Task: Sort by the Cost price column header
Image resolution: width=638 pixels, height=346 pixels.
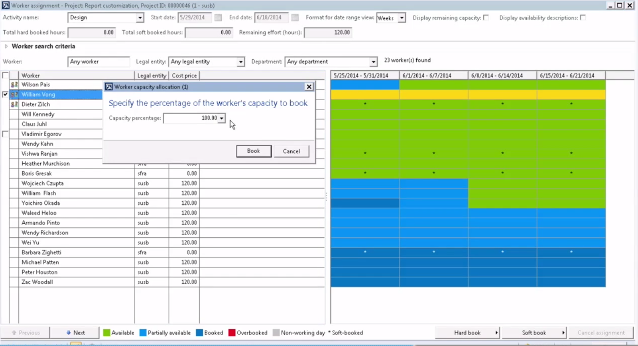Action: 184,75
